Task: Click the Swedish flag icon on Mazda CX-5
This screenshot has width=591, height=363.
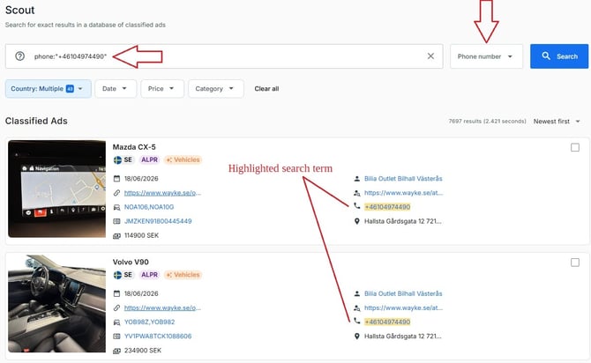Action: (117, 159)
